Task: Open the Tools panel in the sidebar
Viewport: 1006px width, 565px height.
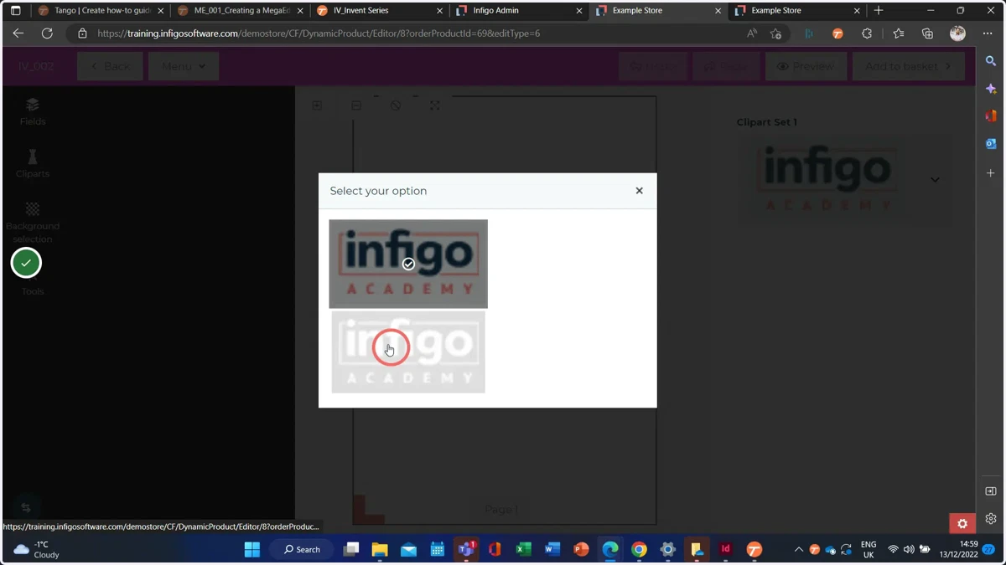Action: tap(33, 291)
